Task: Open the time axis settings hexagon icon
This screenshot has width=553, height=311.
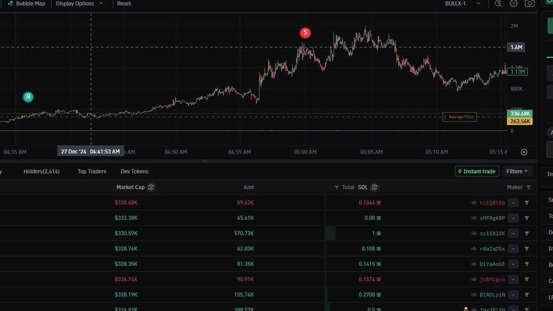Action: tap(524, 152)
